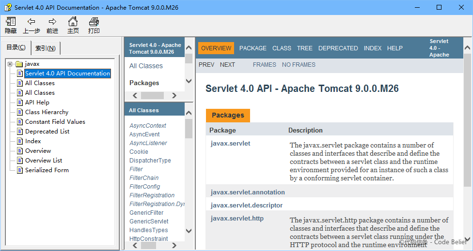This screenshot has width=473, height=251.
Task: Open the INDEX navigation item
Action: pos(373,48)
